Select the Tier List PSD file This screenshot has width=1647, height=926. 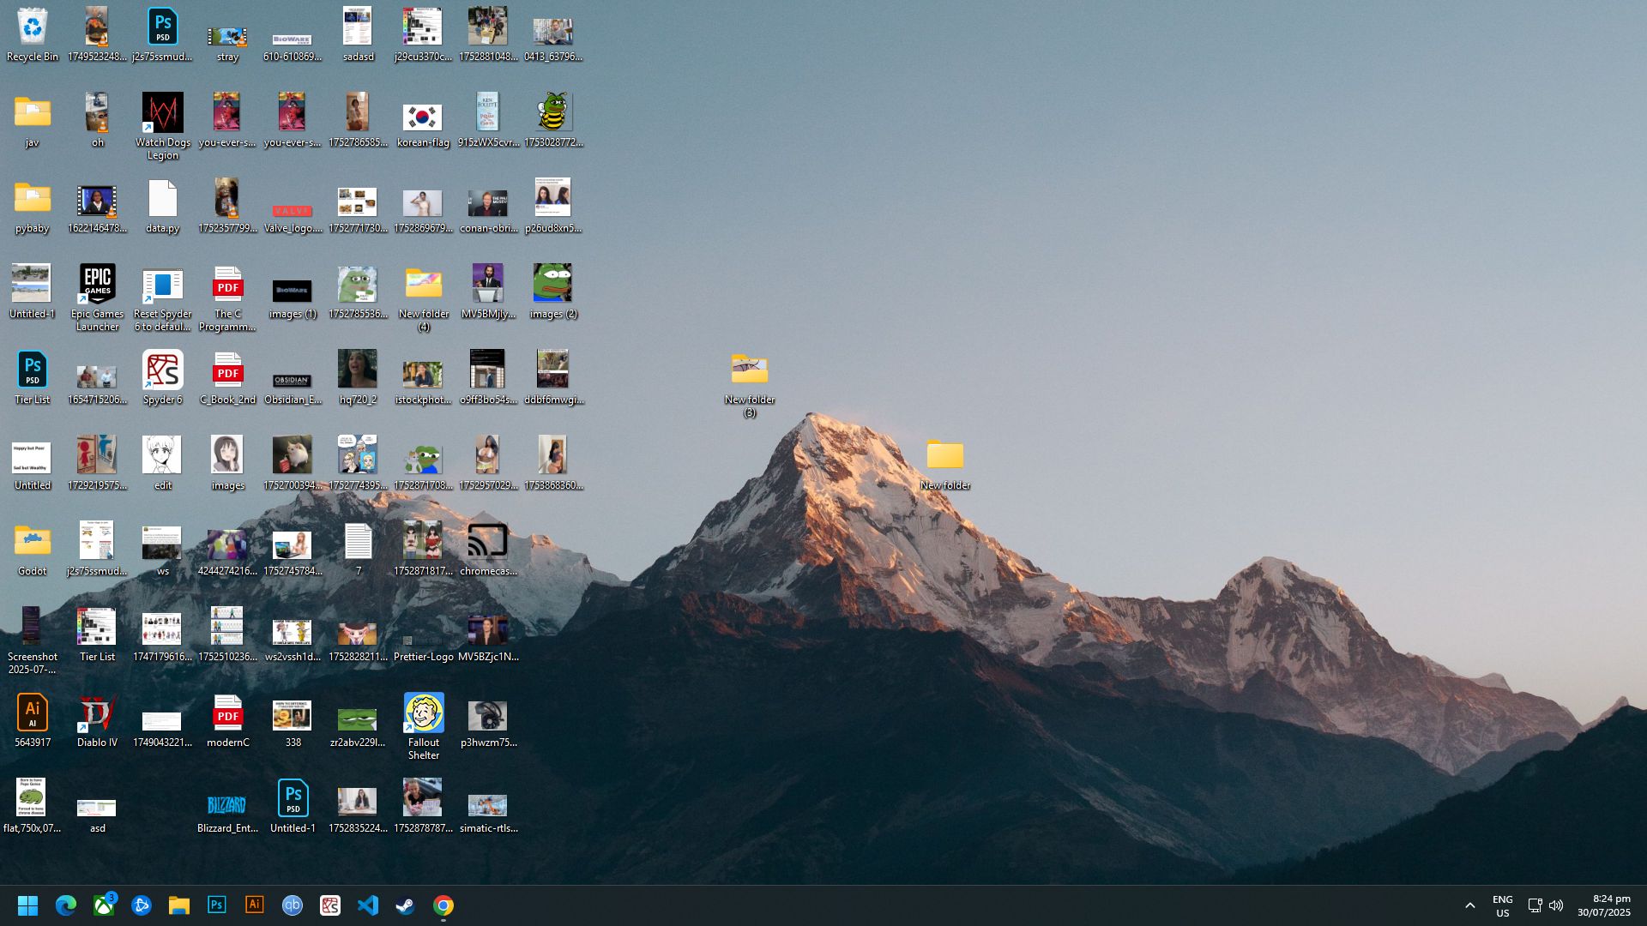[x=33, y=377]
